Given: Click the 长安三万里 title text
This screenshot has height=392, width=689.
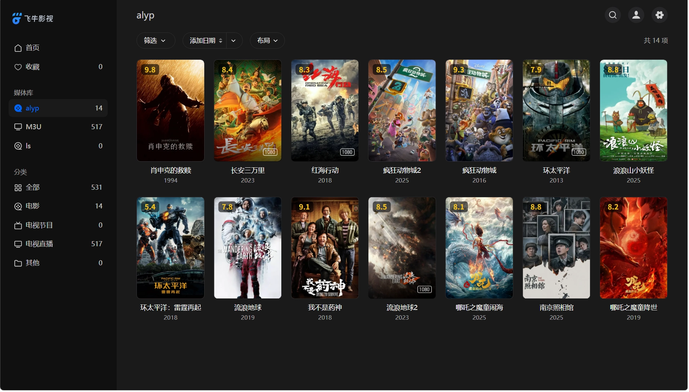Looking at the screenshot, I should pyautogui.click(x=248, y=171).
